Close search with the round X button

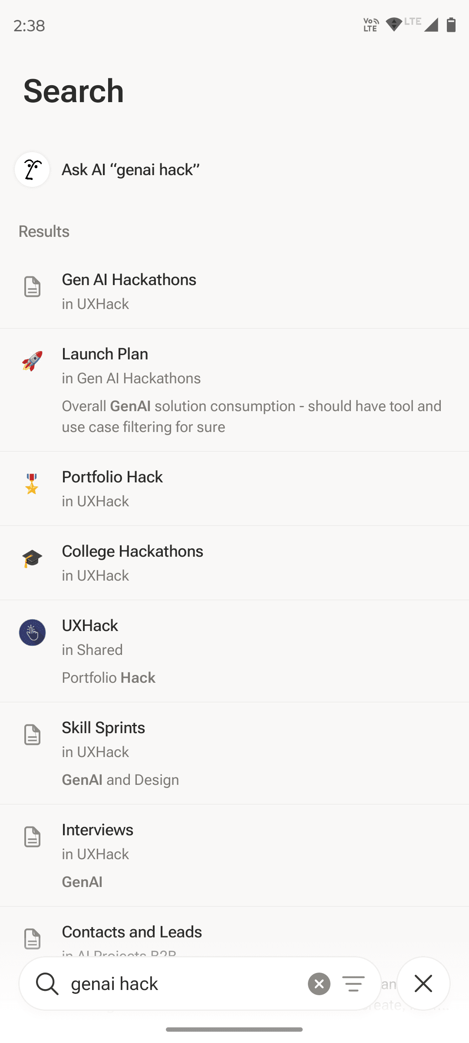423,983
